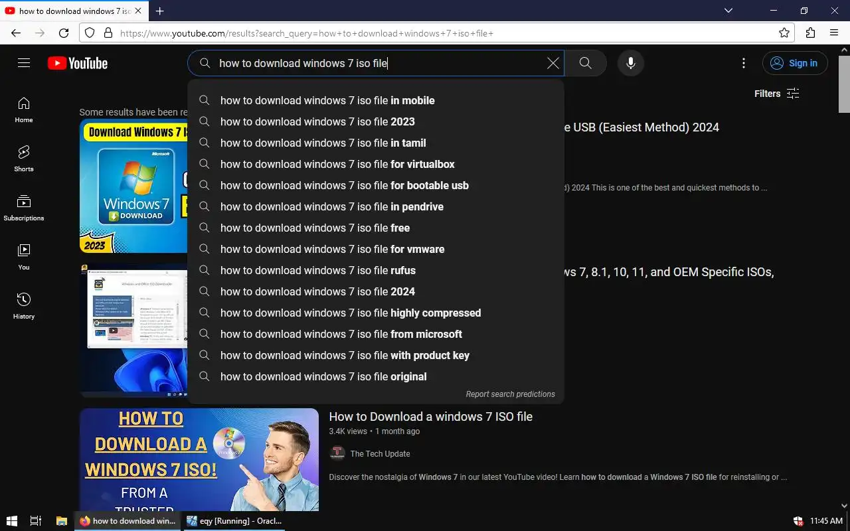
Task: Choose the suggestion ending 'original'
Action: coord(376,376)
